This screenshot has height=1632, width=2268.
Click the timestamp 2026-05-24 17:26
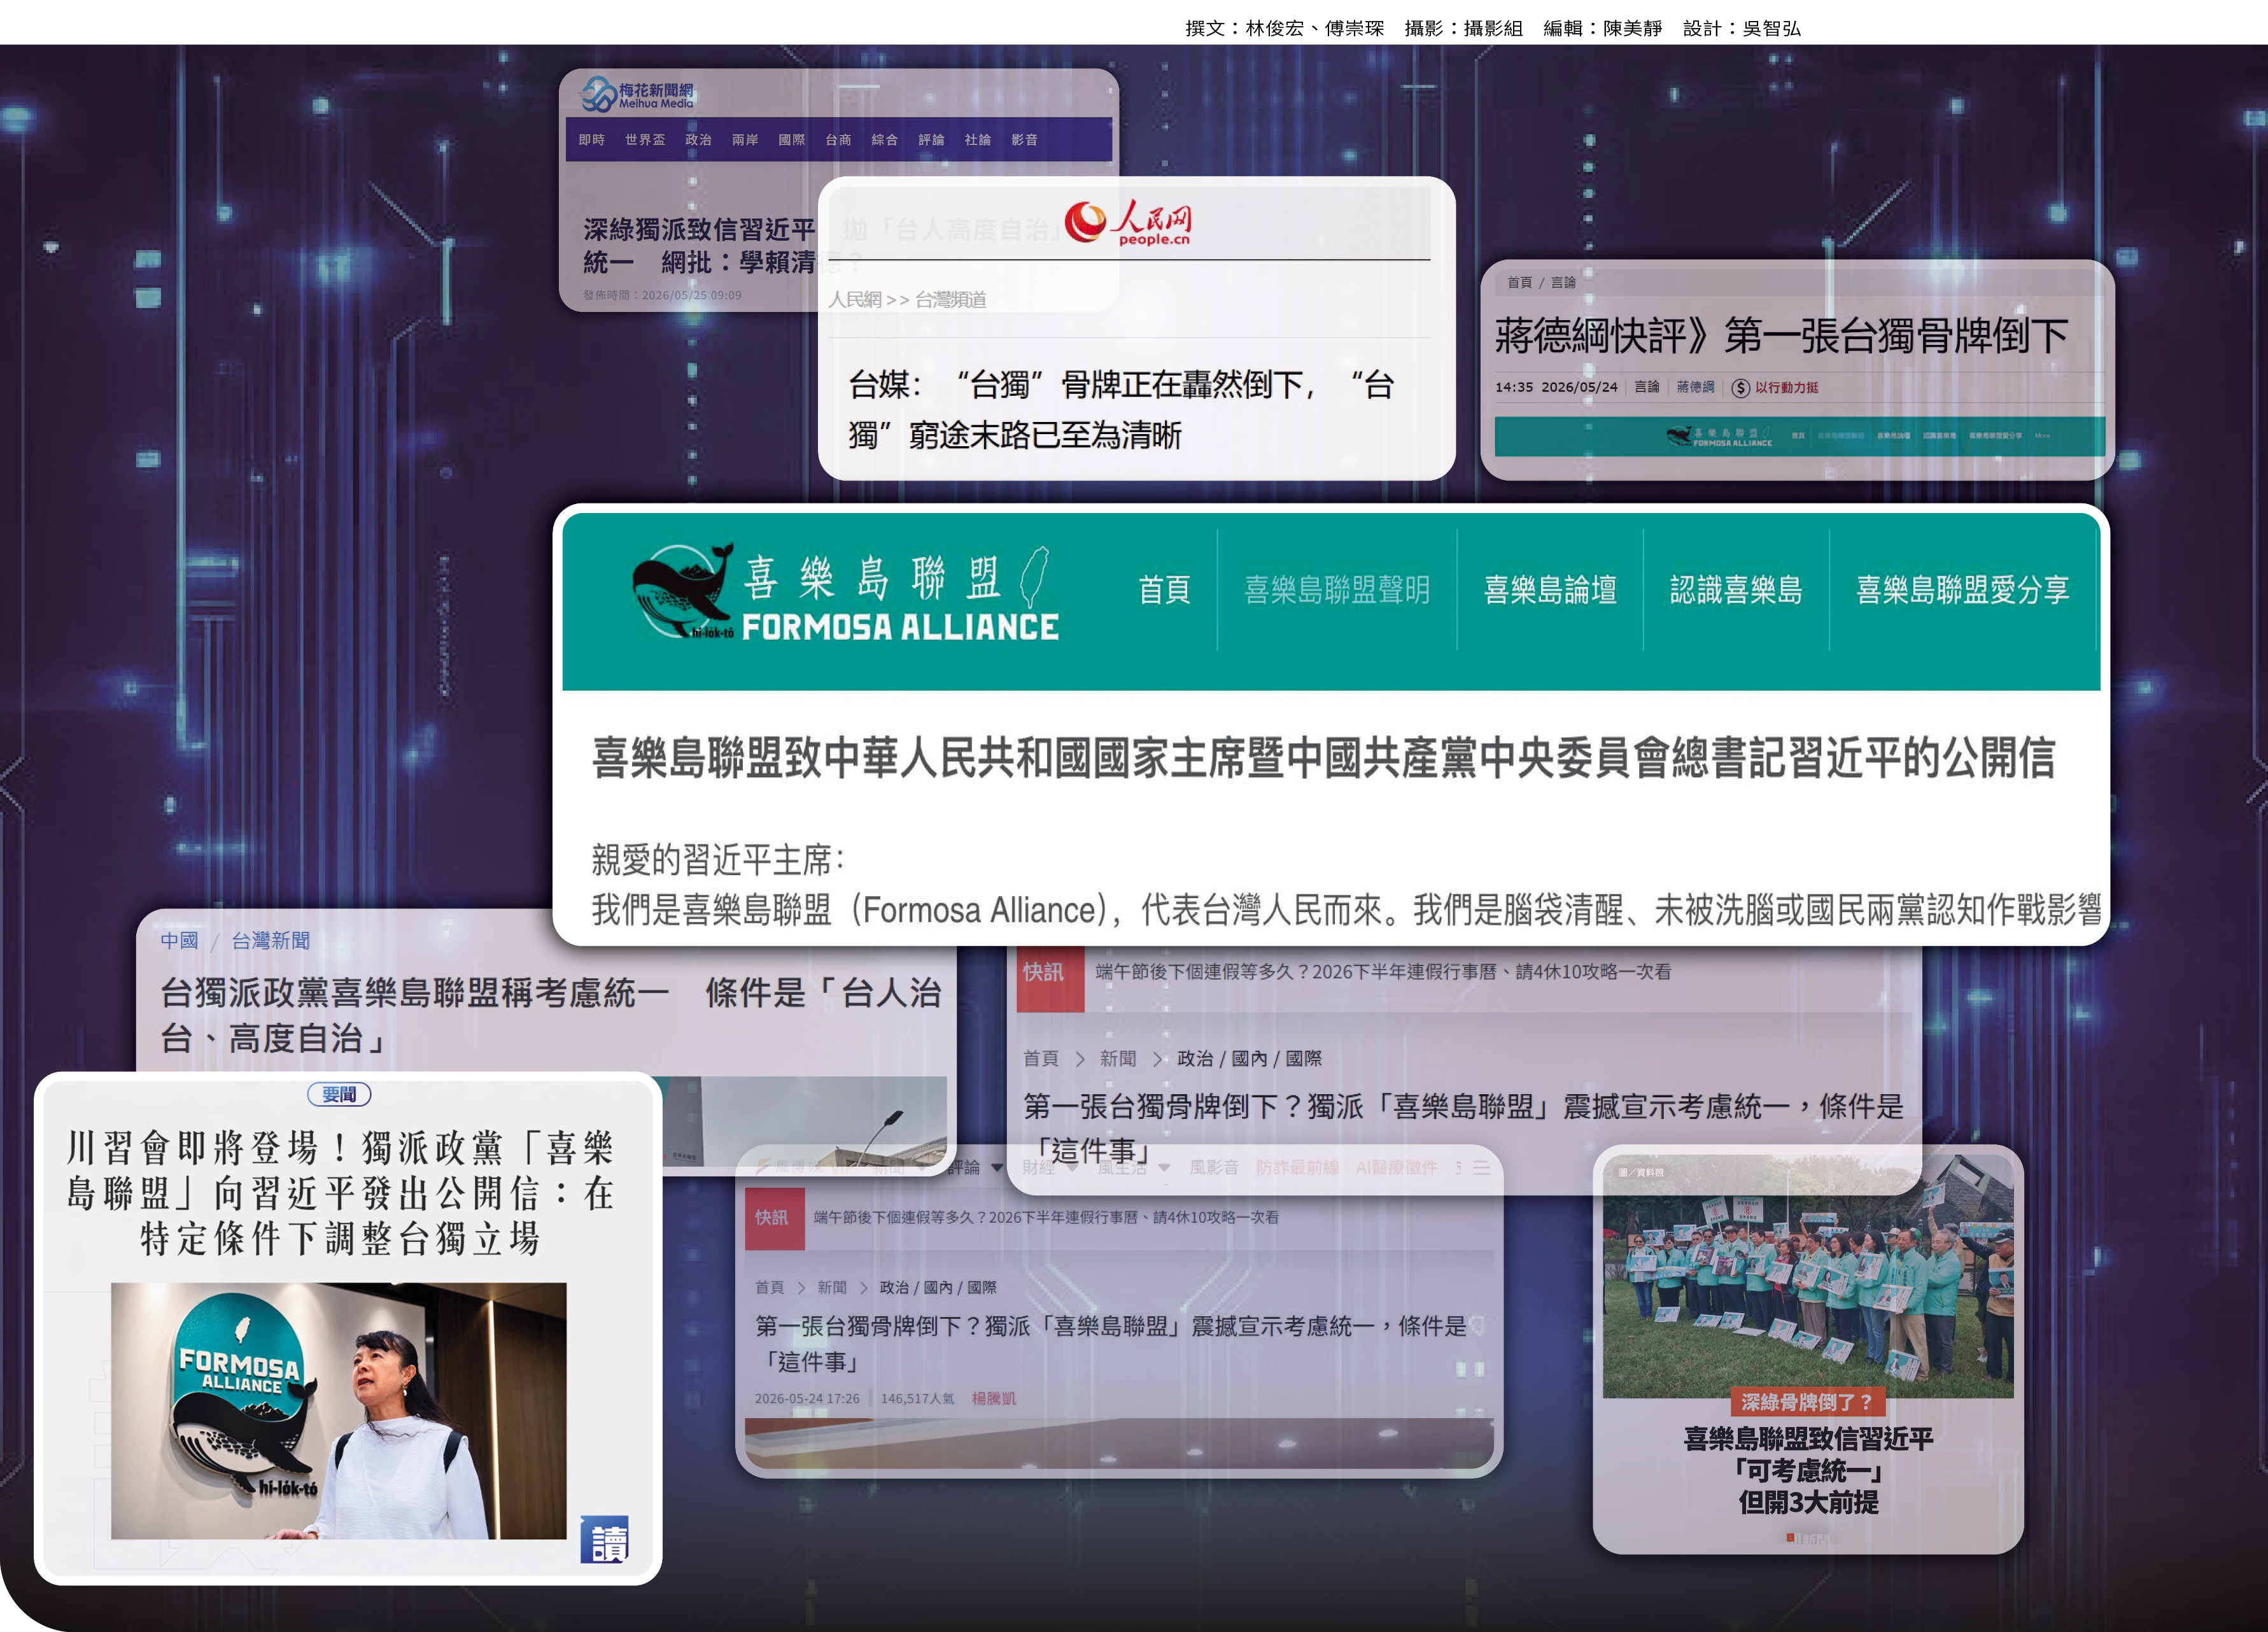point(807,1399)
